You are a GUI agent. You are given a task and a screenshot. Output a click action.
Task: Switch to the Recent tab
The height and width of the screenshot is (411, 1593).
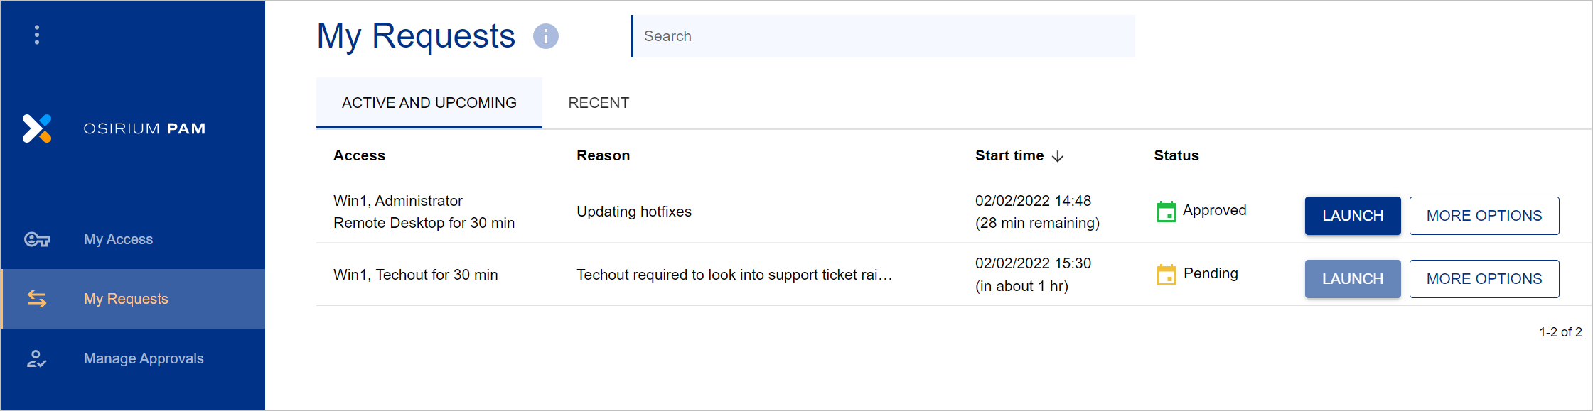point(599,103)
